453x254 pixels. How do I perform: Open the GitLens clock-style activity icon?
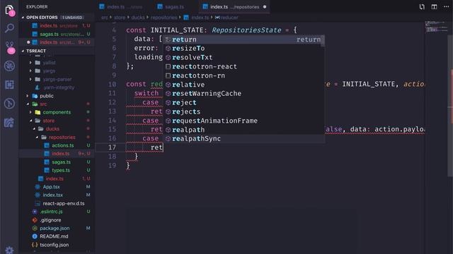[x=9, y=104]
